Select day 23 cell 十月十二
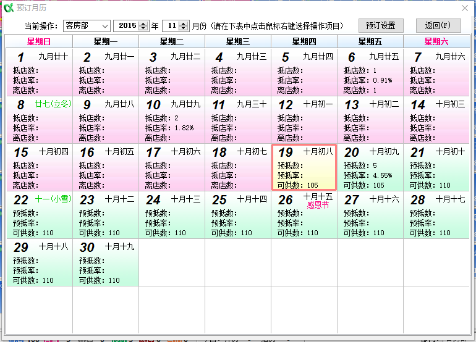 tap(106, 215)
